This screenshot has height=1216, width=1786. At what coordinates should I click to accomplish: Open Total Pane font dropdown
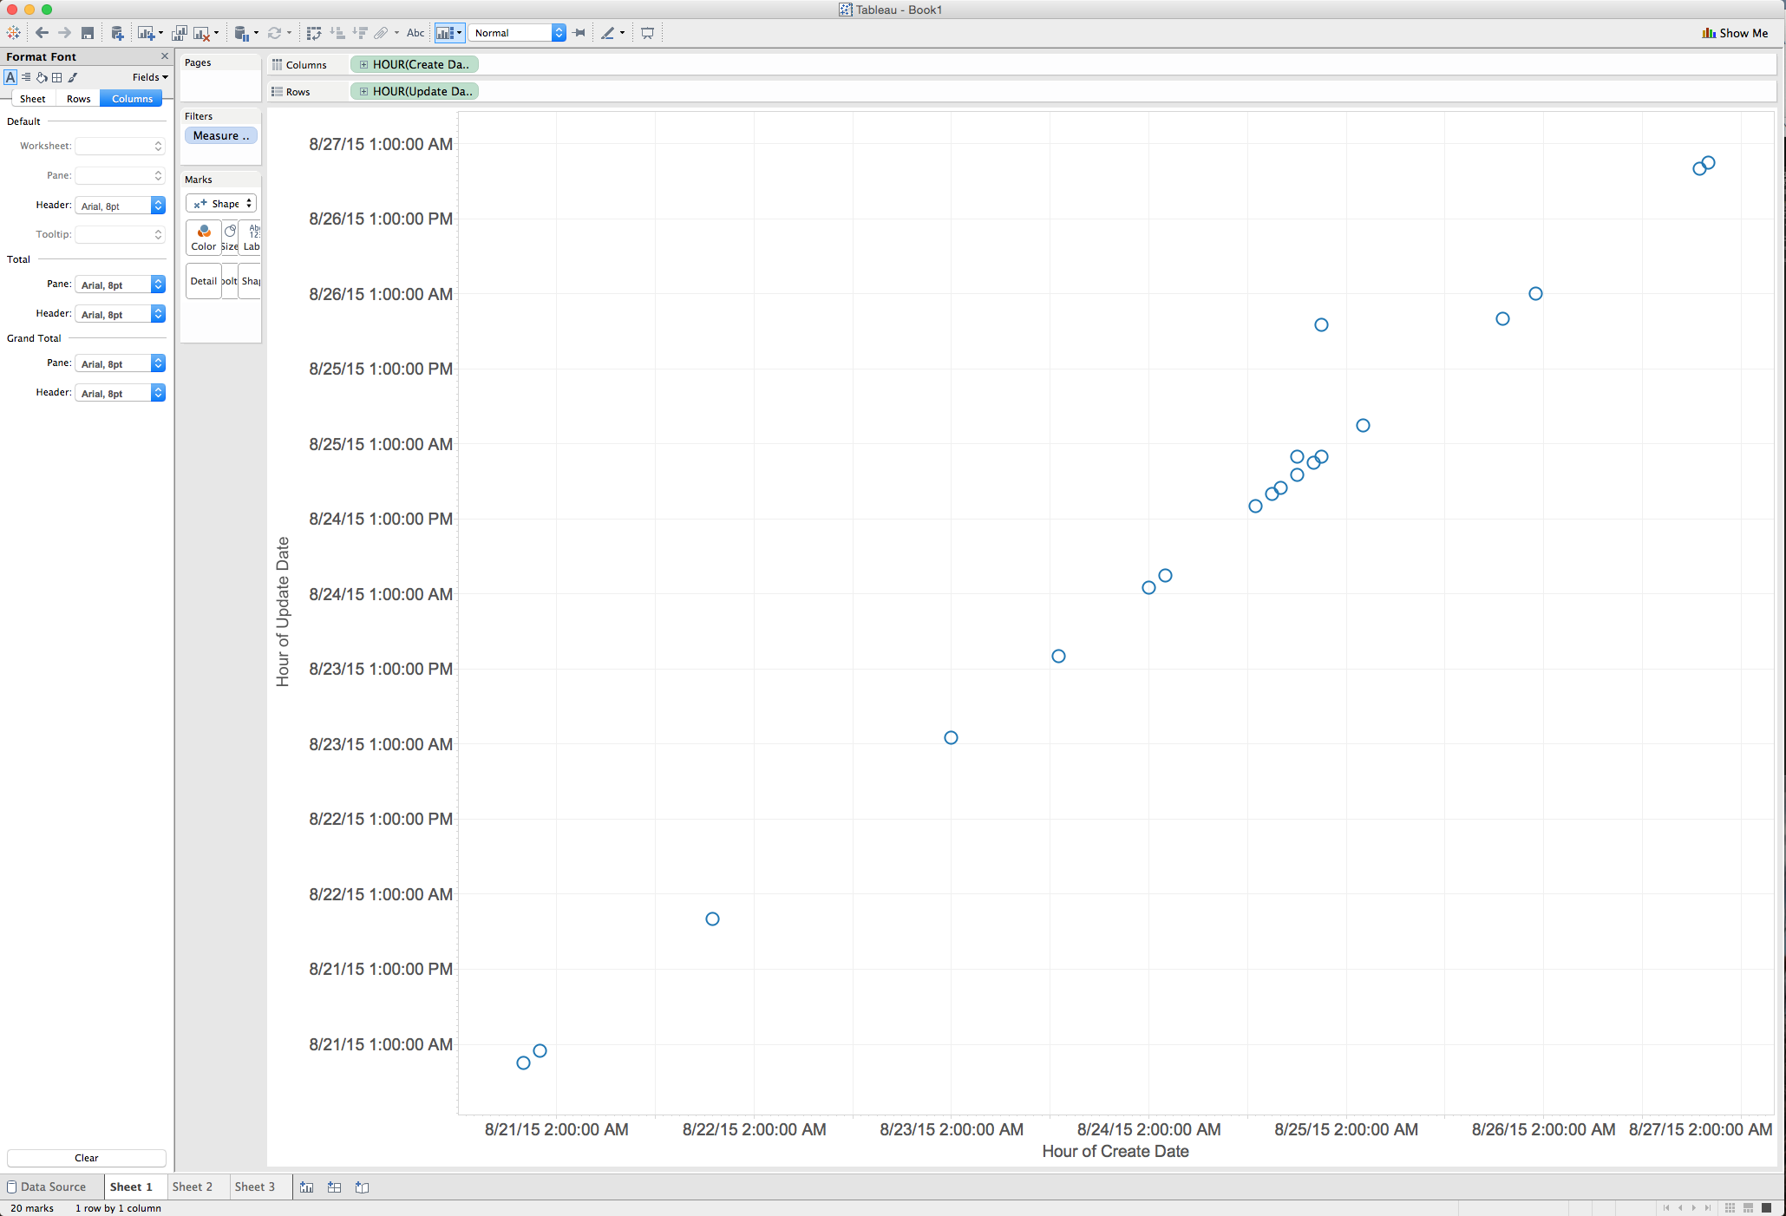[120, 284]
